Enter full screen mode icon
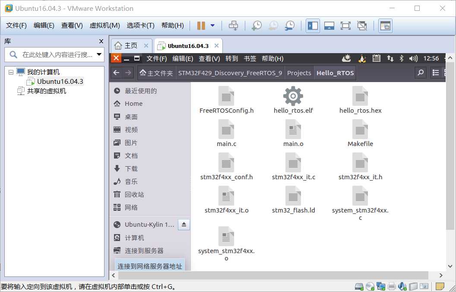Image resolution: width=456 pixels, height=292 pixels. pos(345,25)
